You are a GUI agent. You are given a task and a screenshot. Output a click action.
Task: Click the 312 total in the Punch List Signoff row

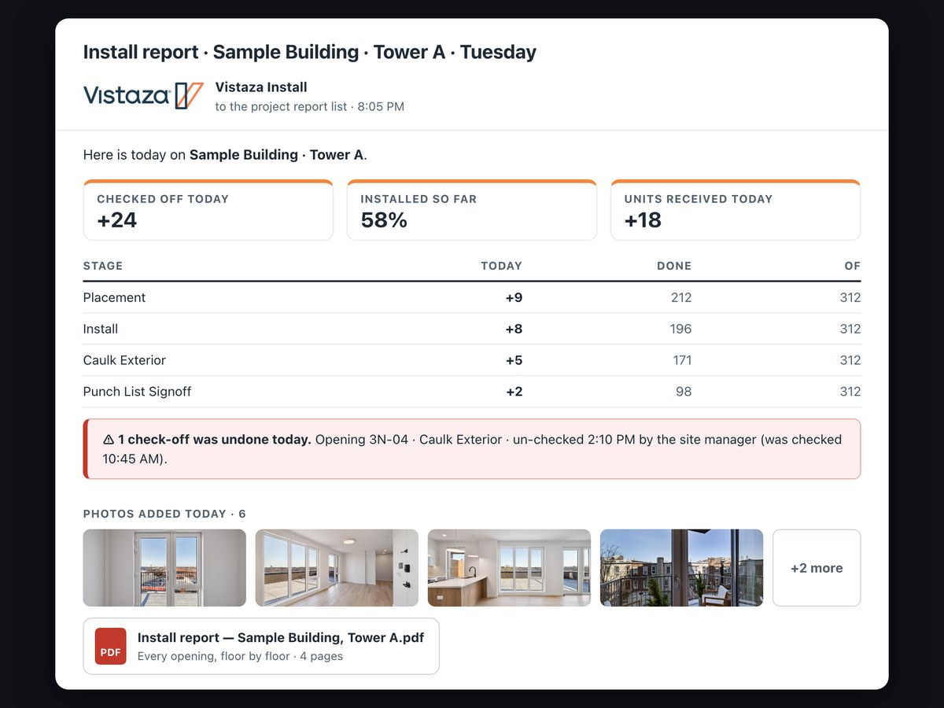pyautogui.click(x=850, y=392)
